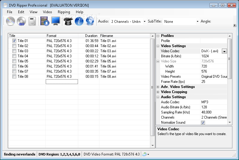239x160 pixels.
Task: Sort by the Duration column header
Action: tap(88, 36)
